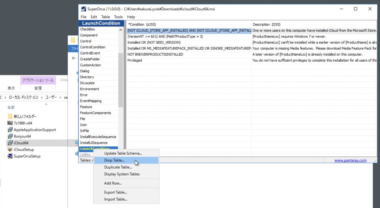Open the Help menu in SuperOrca
380x208 pixels.
tap(131, 17)
